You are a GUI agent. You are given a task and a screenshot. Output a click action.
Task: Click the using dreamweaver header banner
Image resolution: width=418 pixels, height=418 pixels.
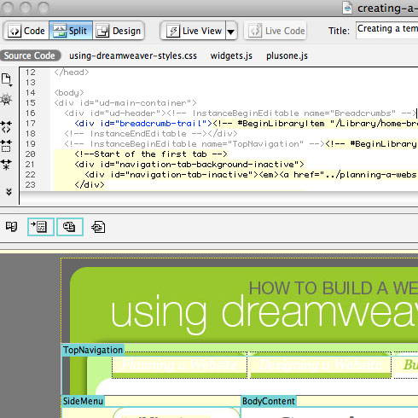point(244,305)
